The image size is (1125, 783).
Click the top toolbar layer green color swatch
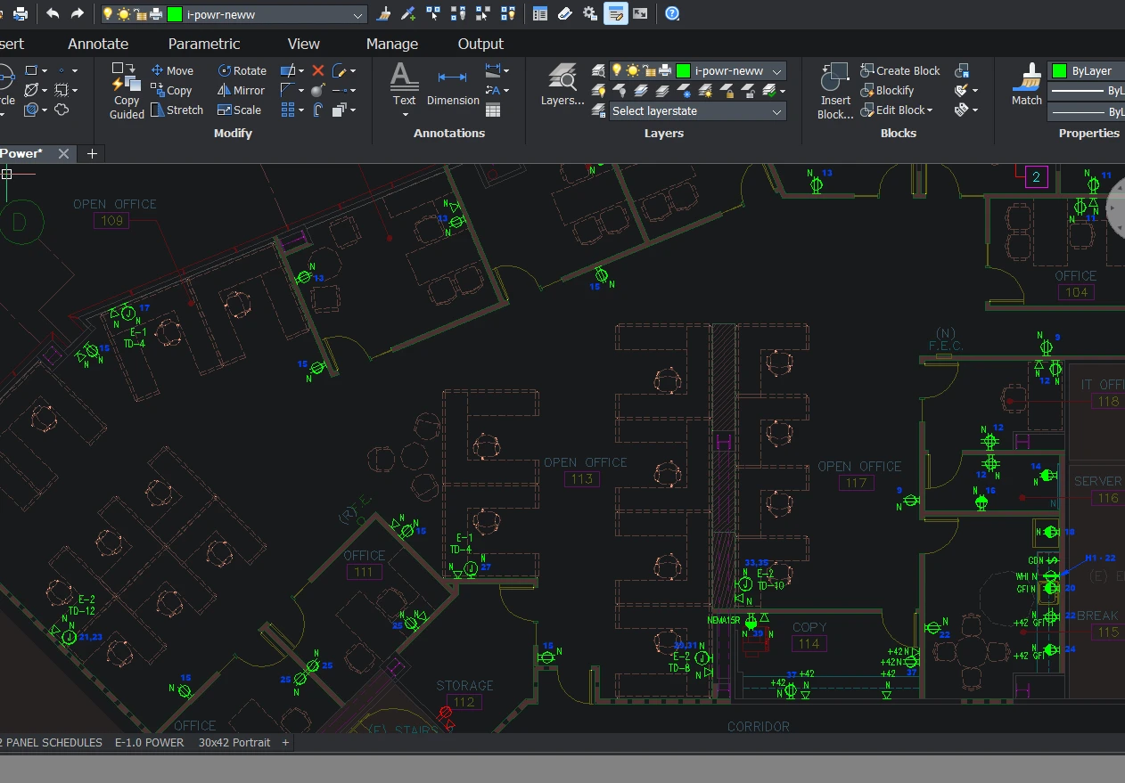click(175, 14)
